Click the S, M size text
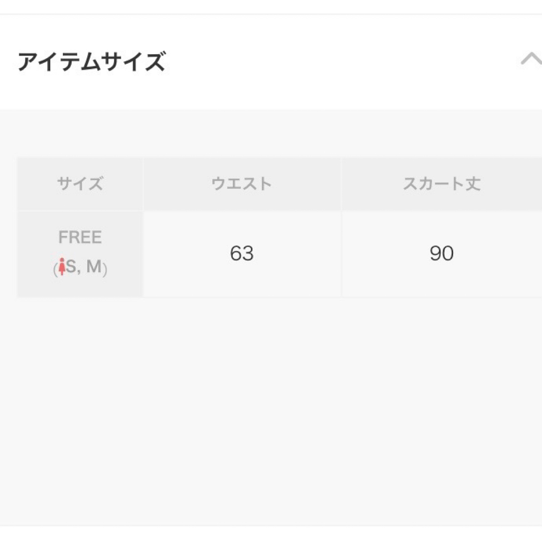Viewport: 542px width, 542px height. point(84,266)
